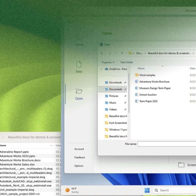196x196 pixels.
Task: Open the recent locations dropdown chevron
Action: click(115, 53)
